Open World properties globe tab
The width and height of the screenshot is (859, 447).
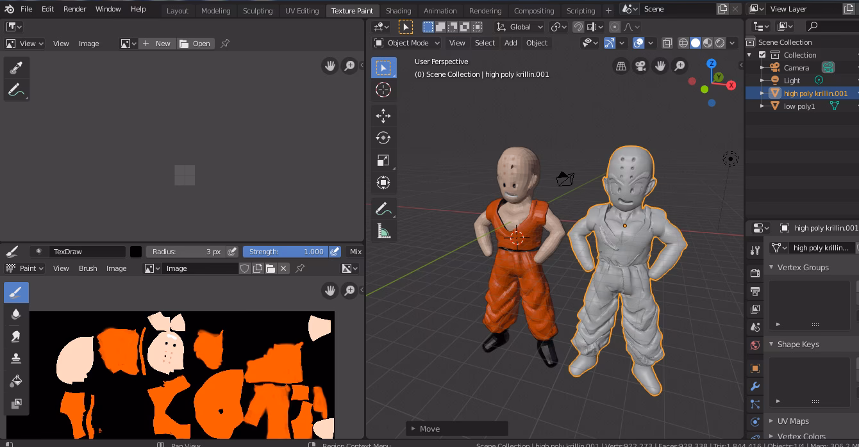click(755, 345)
